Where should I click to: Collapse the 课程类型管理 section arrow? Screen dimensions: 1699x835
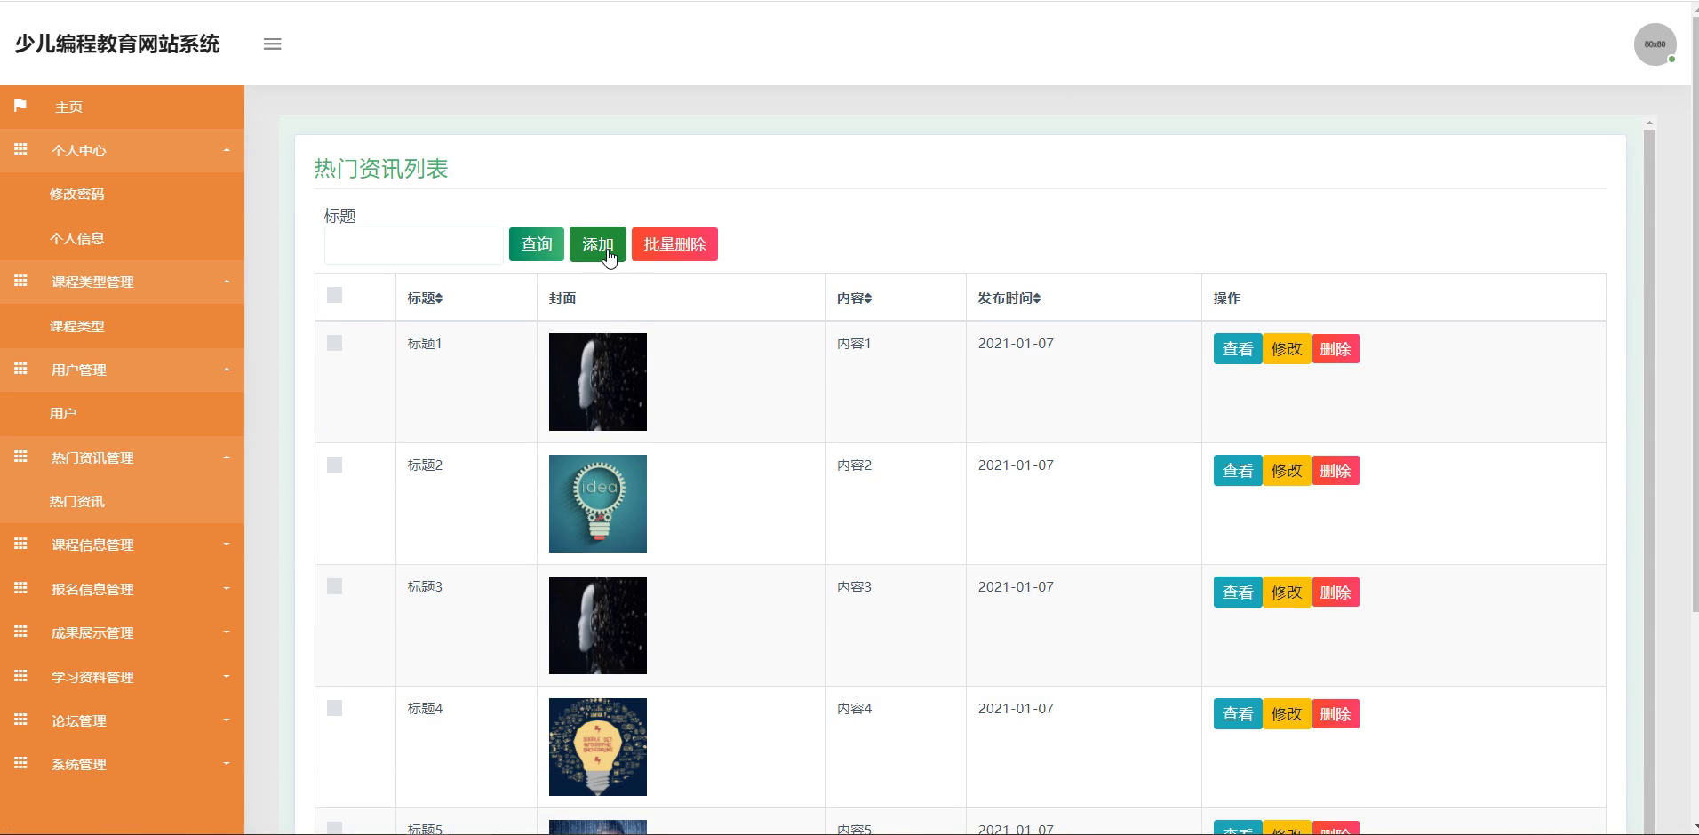tap(227, 282)
